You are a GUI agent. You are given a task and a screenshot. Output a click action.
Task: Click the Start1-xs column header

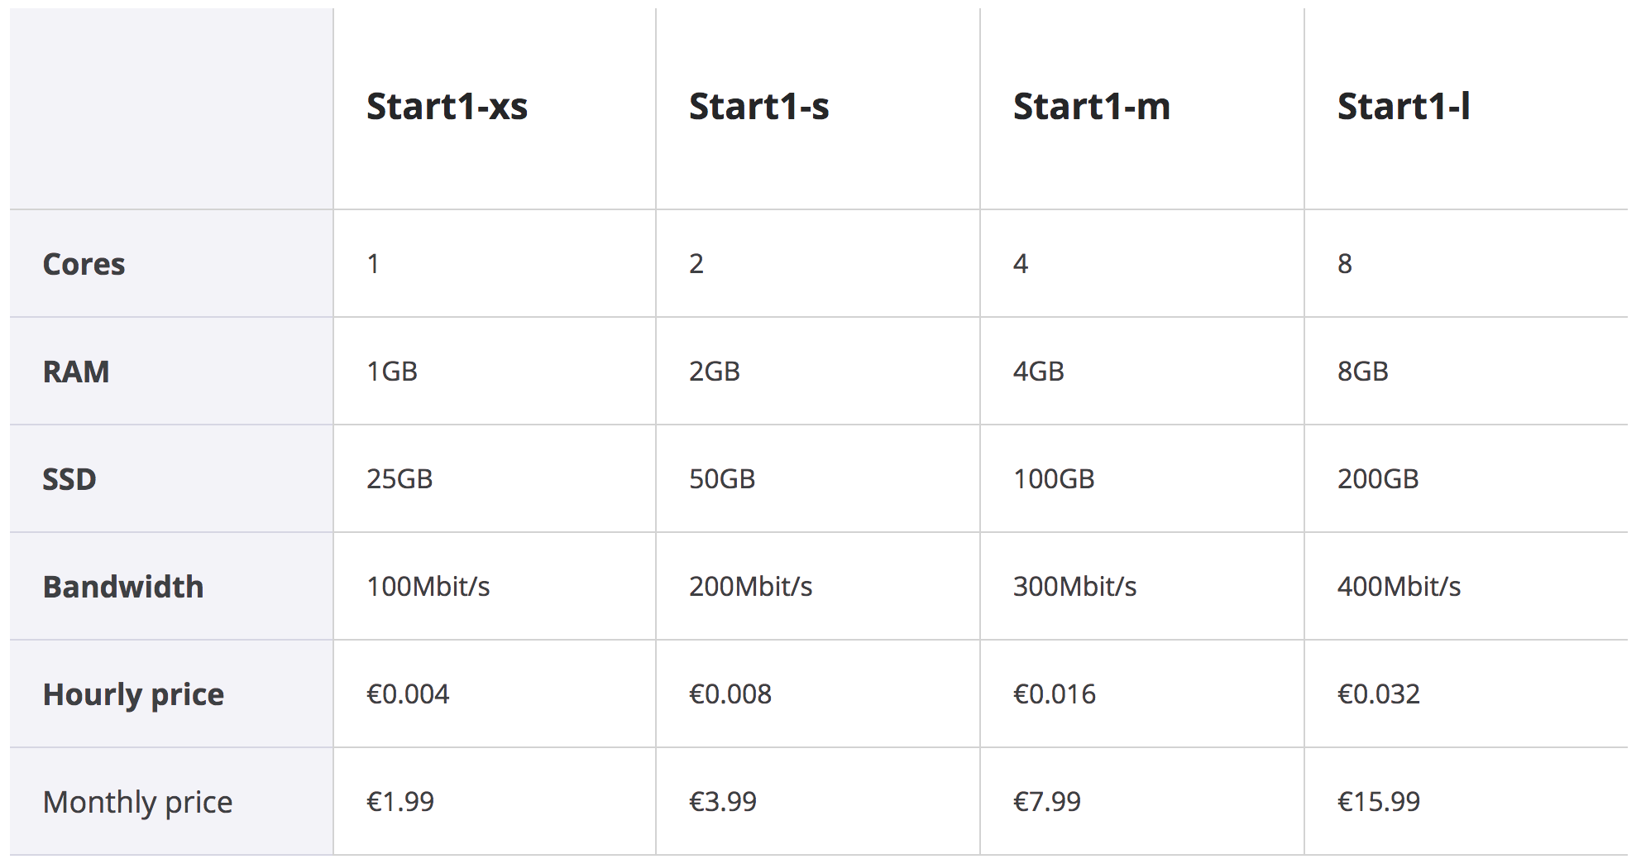(447, 107)
